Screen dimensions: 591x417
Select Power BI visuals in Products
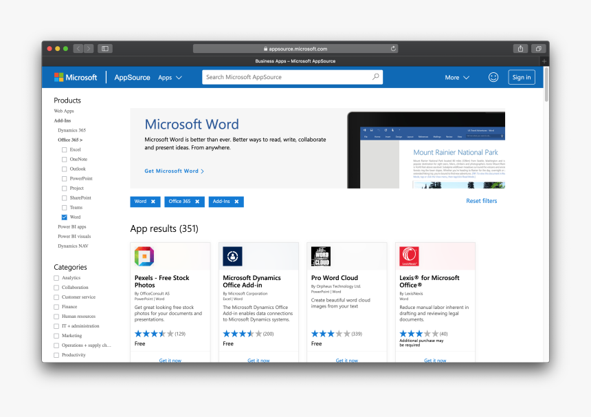[x=74, y=237]
